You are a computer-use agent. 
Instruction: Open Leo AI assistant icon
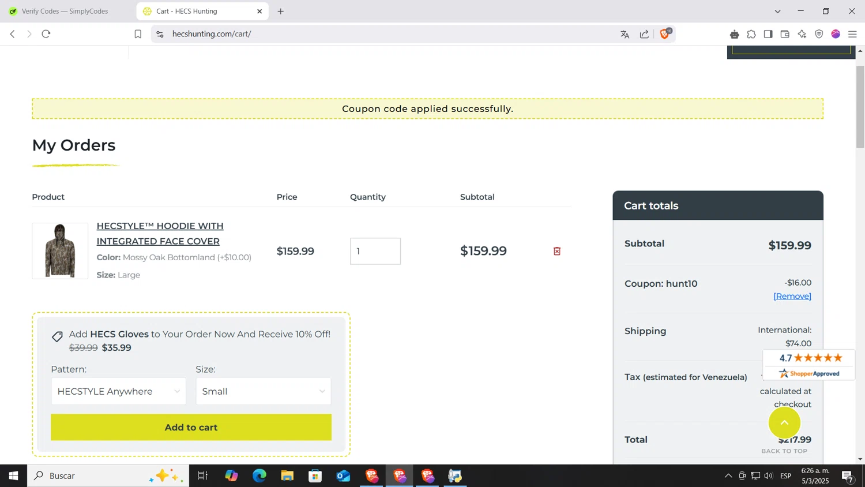pos(802,35)
